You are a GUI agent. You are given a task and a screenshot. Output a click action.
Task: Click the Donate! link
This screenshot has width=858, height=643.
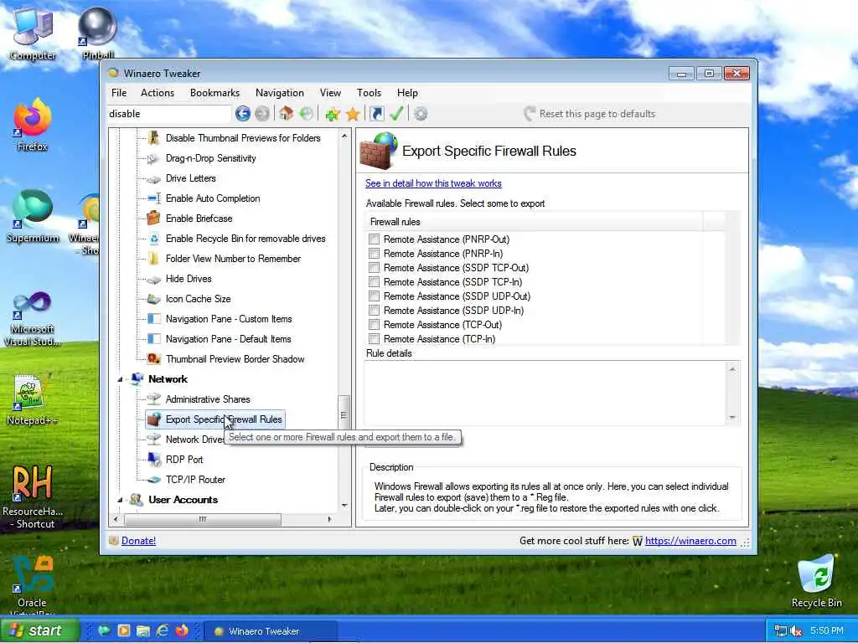tap(138, 541)
